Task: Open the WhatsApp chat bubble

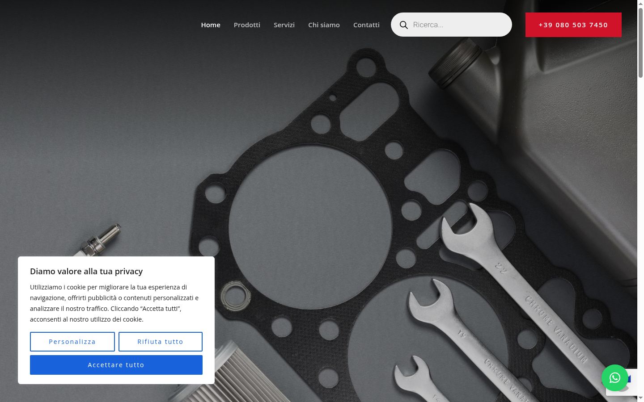Action: pos(615,378)
